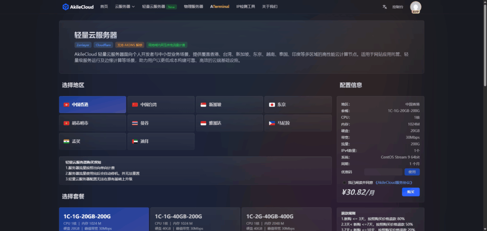Apply the coupon with 使用 button
The width and height of the screenshot is (487, 231).
click(x=412, y=172)
